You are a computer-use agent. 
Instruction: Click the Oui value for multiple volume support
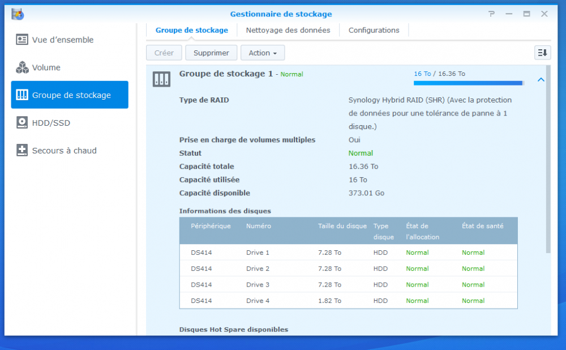coord(354,140)
